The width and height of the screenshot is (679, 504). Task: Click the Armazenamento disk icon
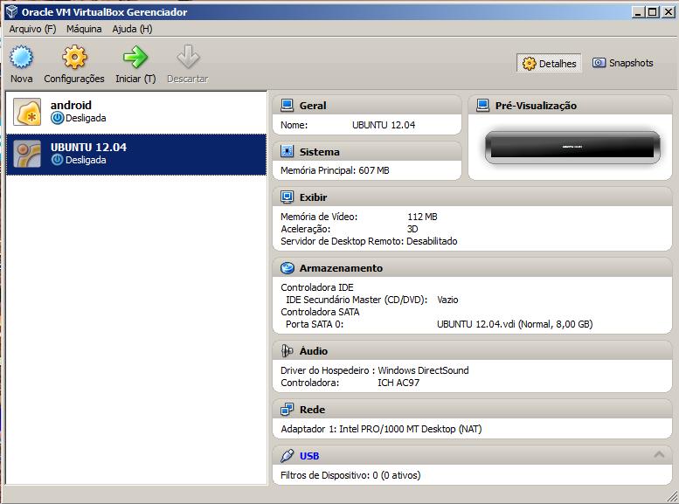coord(287,268)
